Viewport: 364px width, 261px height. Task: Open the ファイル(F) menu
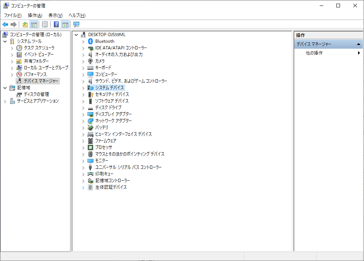click(x=13, y=15)
